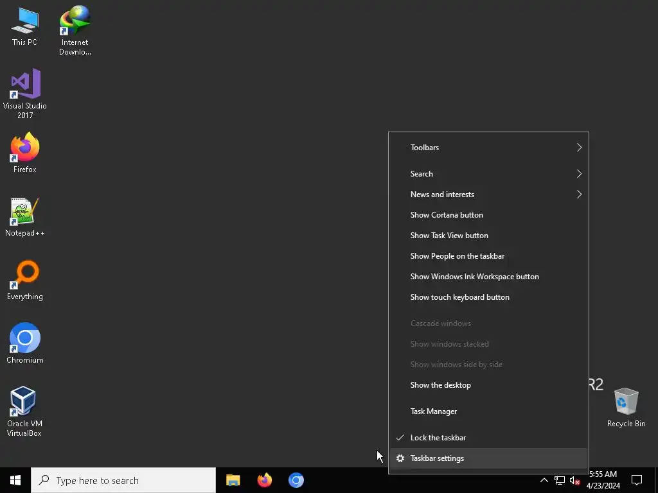Screen dimensions: 658x493
Task: Toggle Show People on the taskbar
Action: pyautogui.click(x=488, y=255)
